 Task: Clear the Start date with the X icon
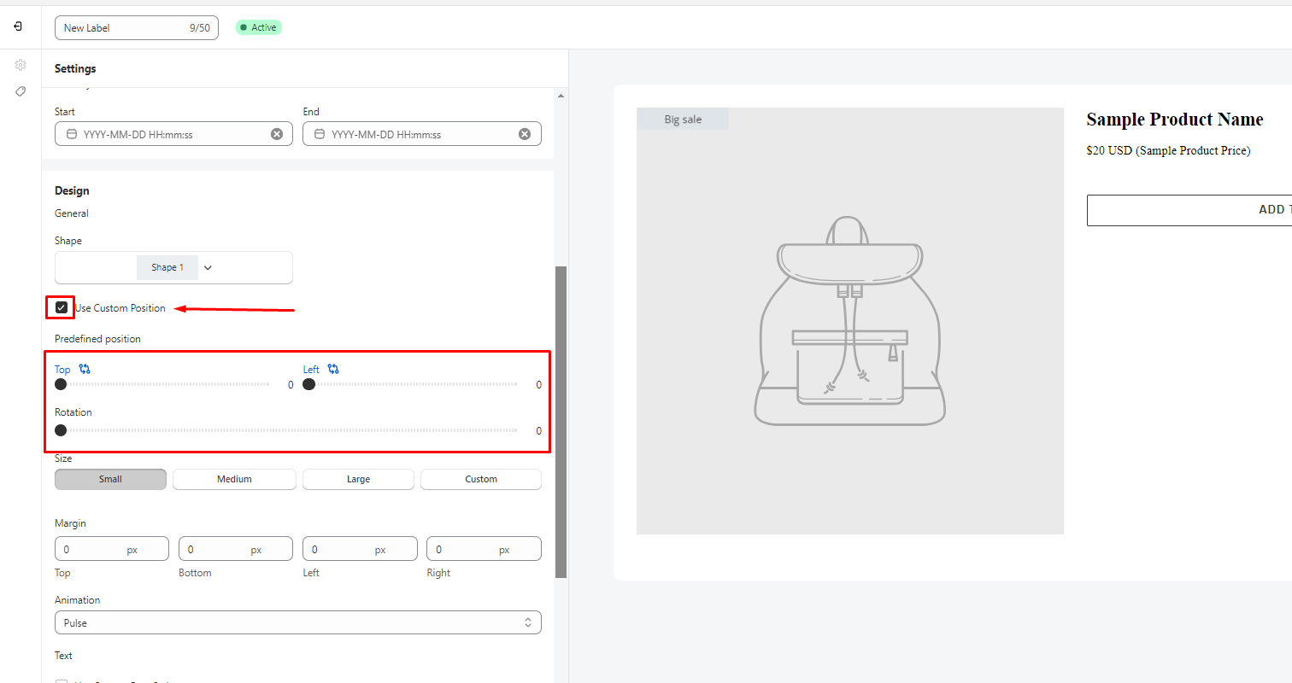coord(277,134)
